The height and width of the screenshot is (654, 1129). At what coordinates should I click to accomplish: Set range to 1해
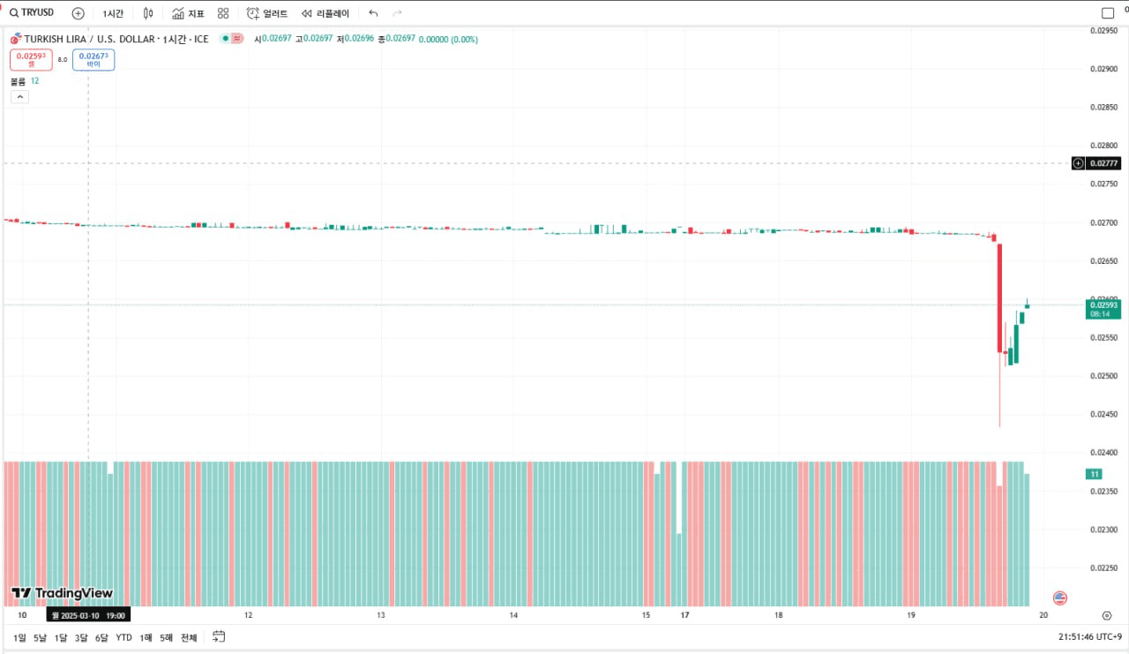(x=146, y=637)
